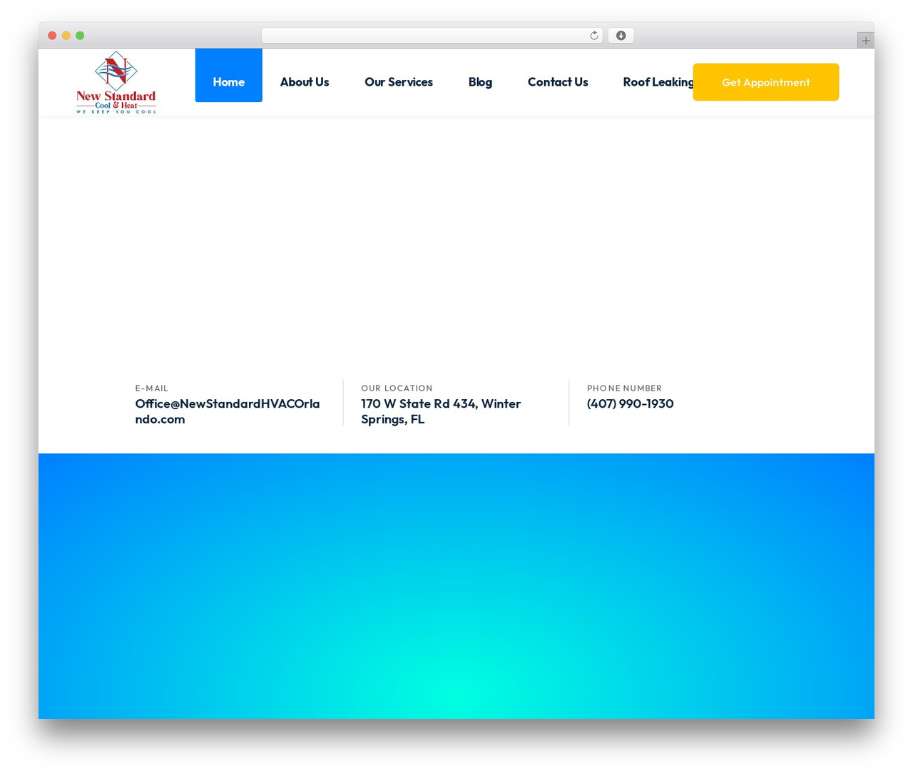Open the About Us page
The width and height of the screenshot is (913, 774).
[305, 82]
